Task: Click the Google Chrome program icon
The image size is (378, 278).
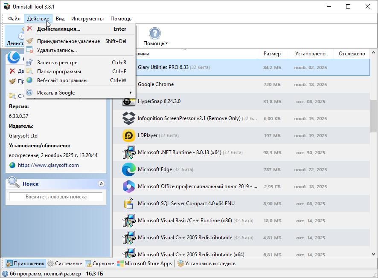Action: click(128, 84)
